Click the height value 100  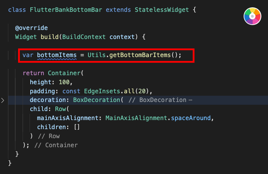coord(64,82)
